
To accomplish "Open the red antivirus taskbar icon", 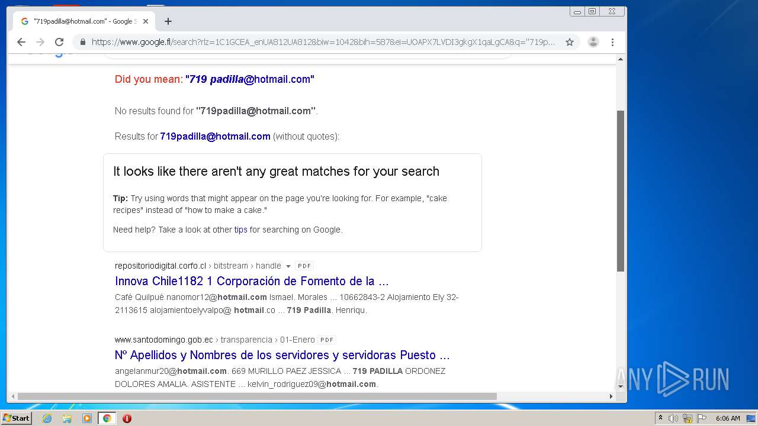I will tap(127, 418).
